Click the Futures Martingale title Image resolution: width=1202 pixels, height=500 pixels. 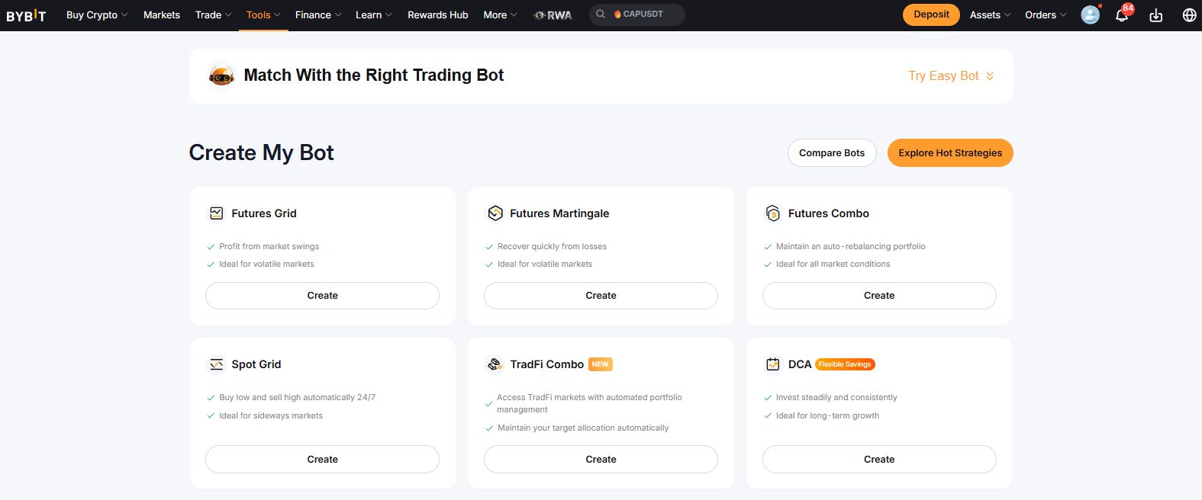[559, 213]
